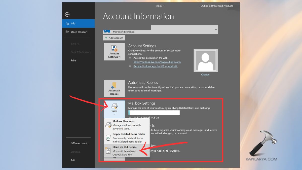This screenshot has width=302, height=170.
Task: Choose Clean Up Old Items from the Tools menu
Action: click(x=125, y=147)
